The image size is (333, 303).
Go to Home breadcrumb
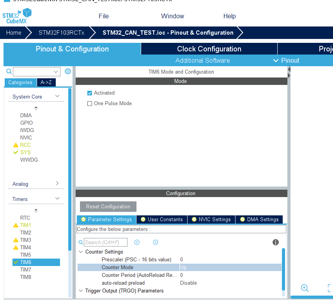tap(14, 33)
